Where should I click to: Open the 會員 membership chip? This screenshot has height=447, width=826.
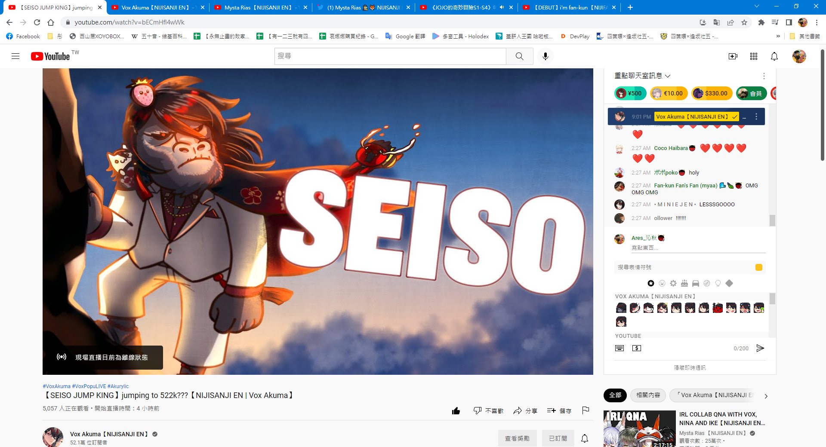point(752,93)
